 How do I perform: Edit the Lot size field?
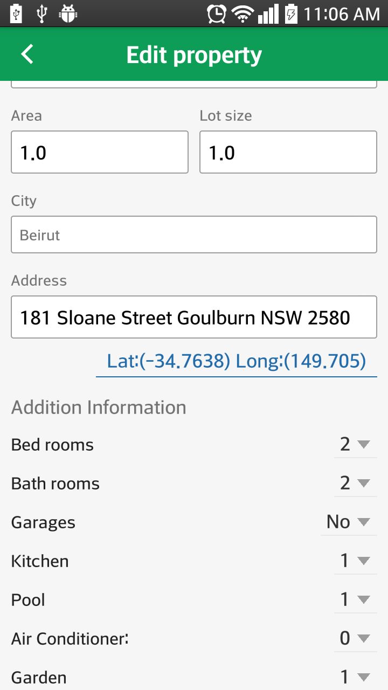[288, 153]
